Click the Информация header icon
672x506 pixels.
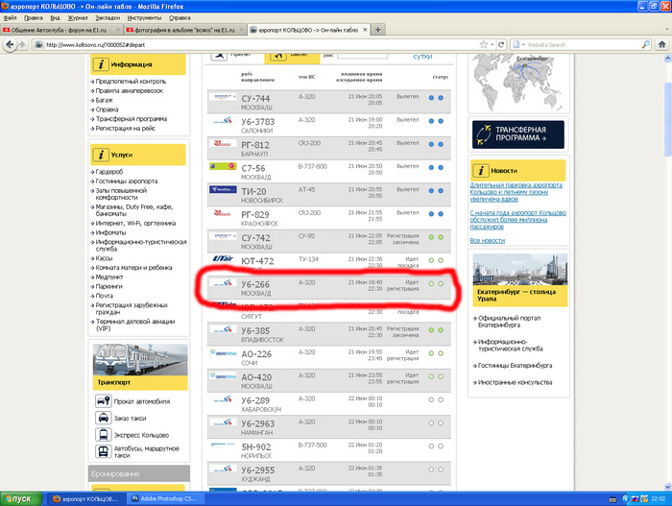point(102,64)
